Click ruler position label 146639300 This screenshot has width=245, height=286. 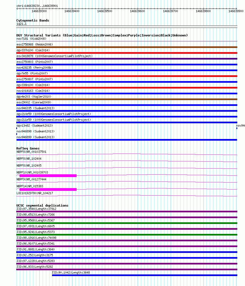click(x=39, y=11)
